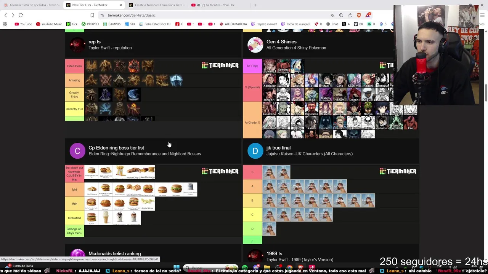Screen dimensions: 488x274
Task: Open the YouTube Music bookmark
Action: point(49,24)
